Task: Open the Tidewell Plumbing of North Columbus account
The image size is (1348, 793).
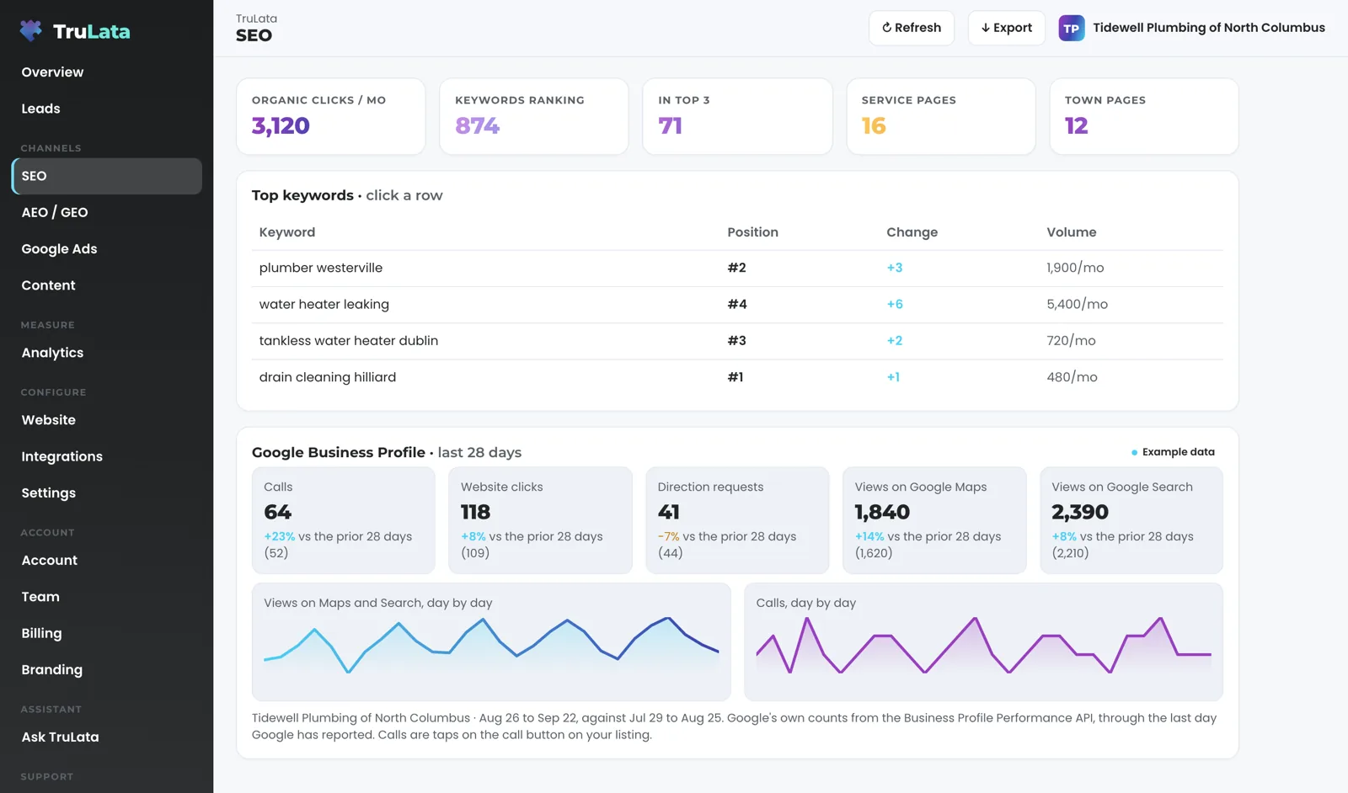Action: coord(1208,28)
